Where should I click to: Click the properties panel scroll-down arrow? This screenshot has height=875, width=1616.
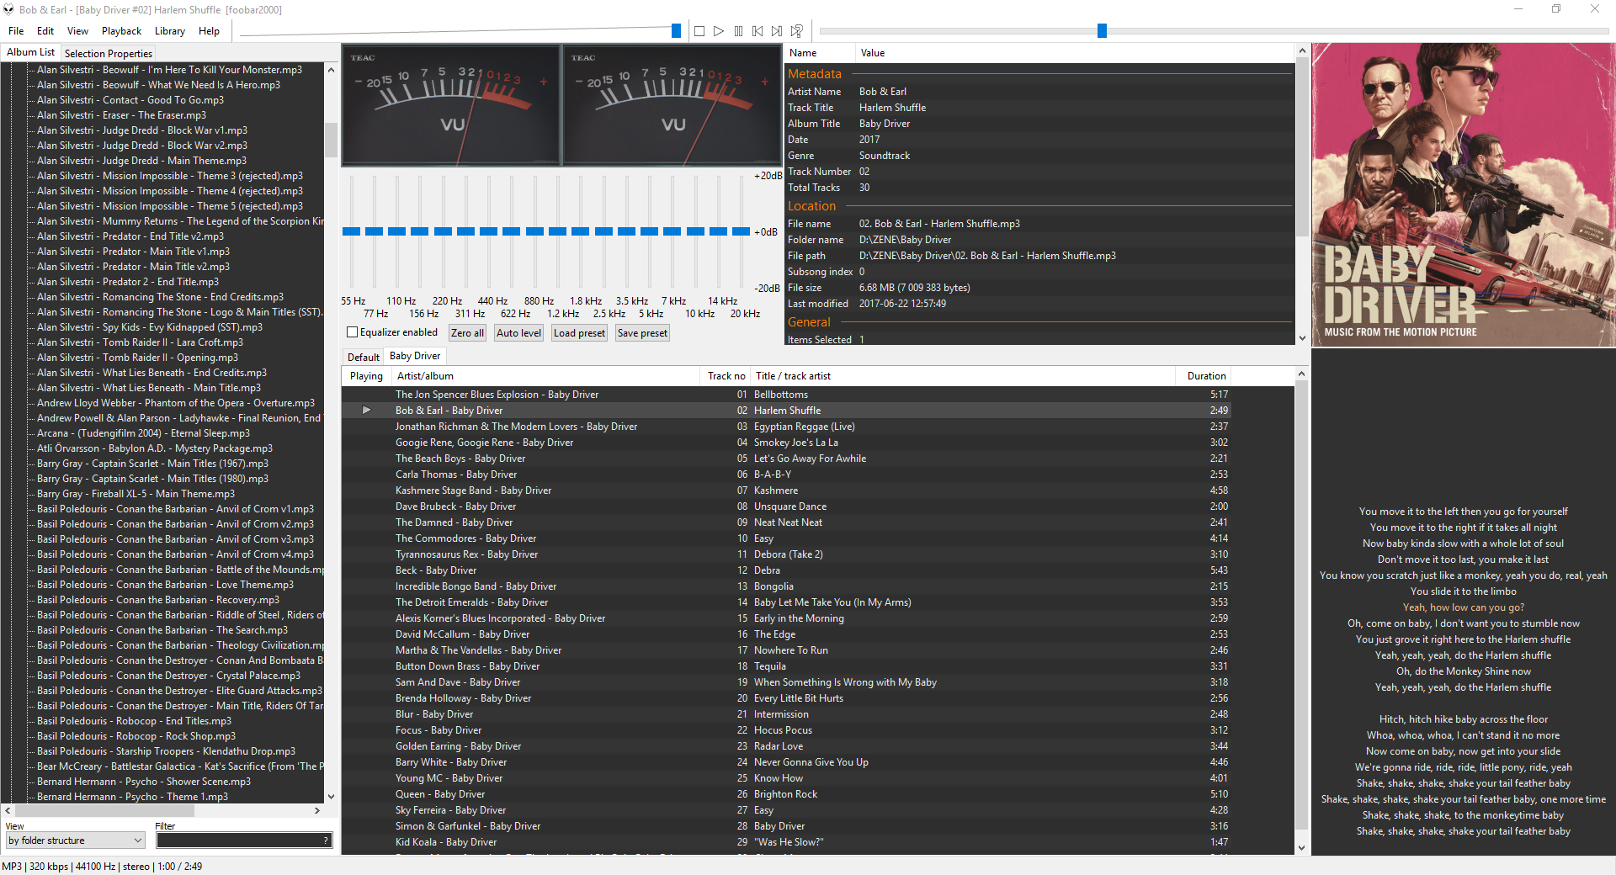[x=1302, y=338]
